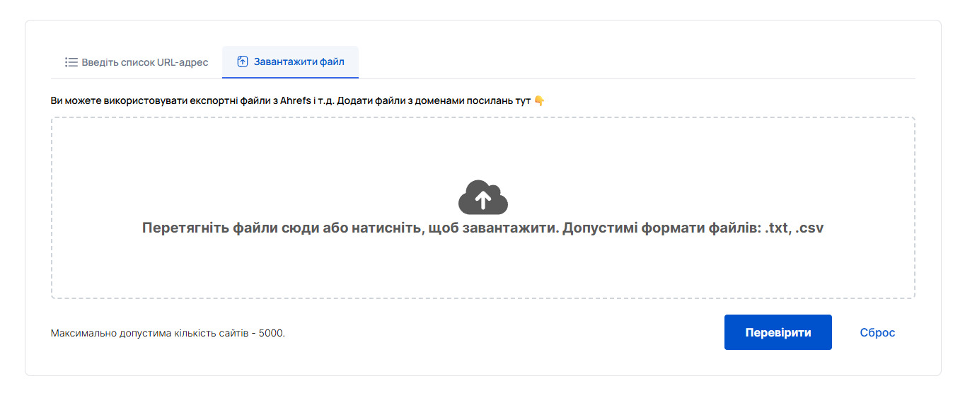
Task: Click the Сброс reset link
Action: click(x=877, y=332)
